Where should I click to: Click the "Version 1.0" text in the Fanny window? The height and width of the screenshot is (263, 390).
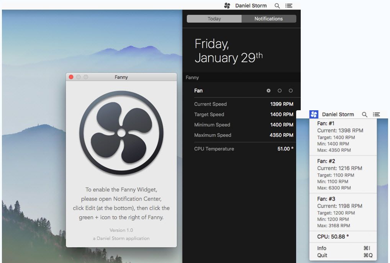121,230
